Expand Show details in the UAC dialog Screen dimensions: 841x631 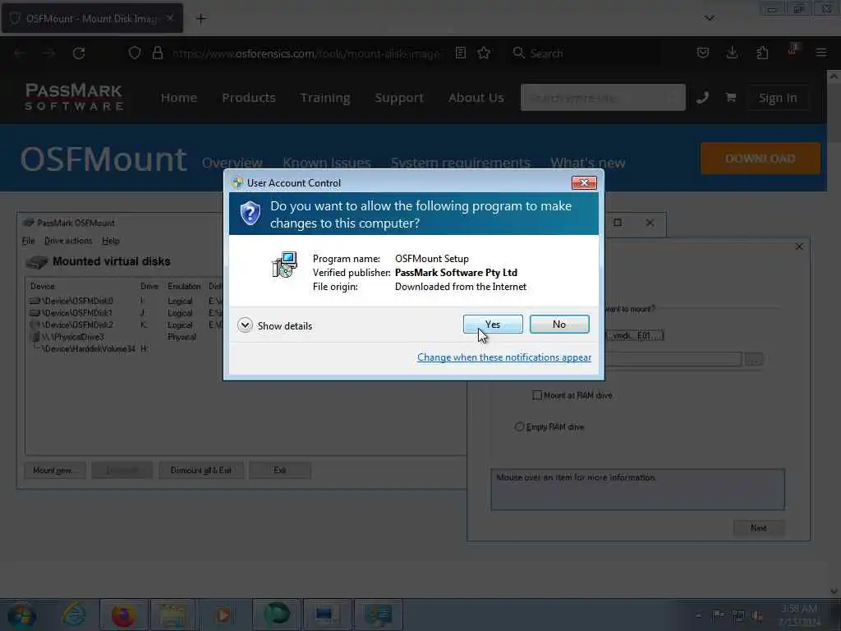[274, 325]
